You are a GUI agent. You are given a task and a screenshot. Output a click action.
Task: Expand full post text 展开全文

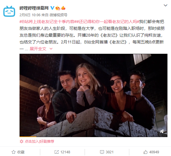point(38,49)
